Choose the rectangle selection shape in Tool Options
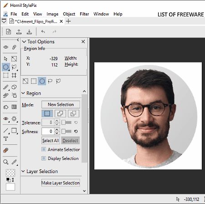The image size is (205, 204). pos(34,81)
